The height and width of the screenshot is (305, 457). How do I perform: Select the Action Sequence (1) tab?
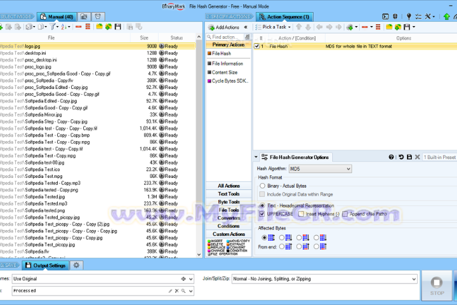(284, 17)
